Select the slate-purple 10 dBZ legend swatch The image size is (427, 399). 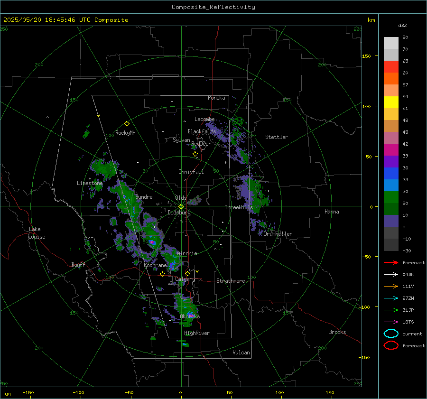click(391, 221)
